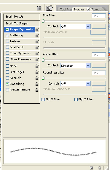Create a new brush with bottom icon
This screenshot has height=170, width=110.
pyautogui.click(x=91, y=168)
